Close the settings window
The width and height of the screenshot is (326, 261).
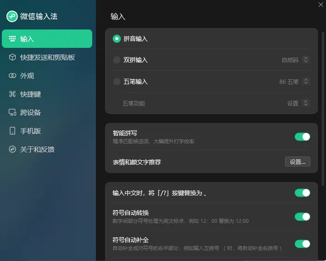tap(320, 5)
